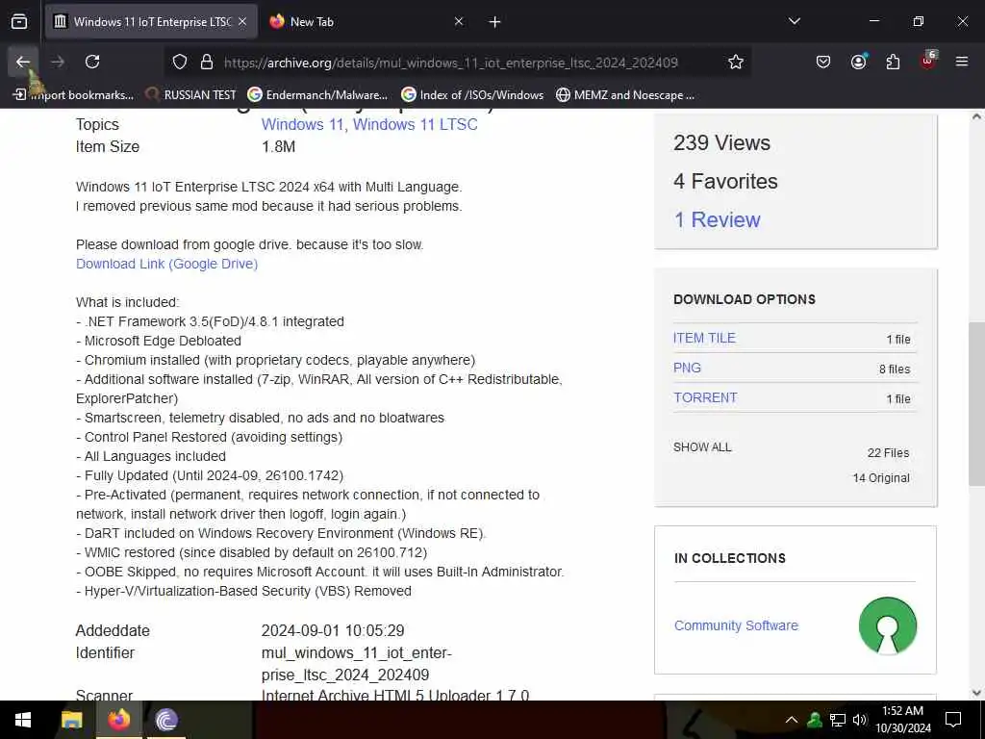
Task: Click the 4 Favorites text
Action: 725,181
